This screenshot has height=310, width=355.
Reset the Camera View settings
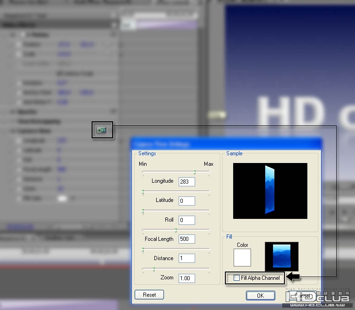149,294
